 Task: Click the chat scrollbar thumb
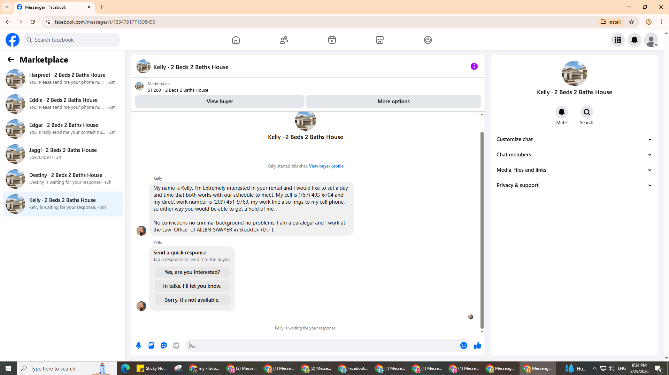(x=482, y=230)
